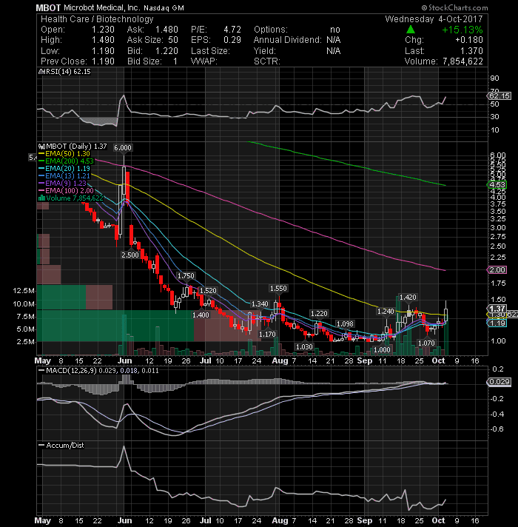Select the yellow EMA(50) legend marker
Viewport: 518px width, 527px height.
pos(41,154)
